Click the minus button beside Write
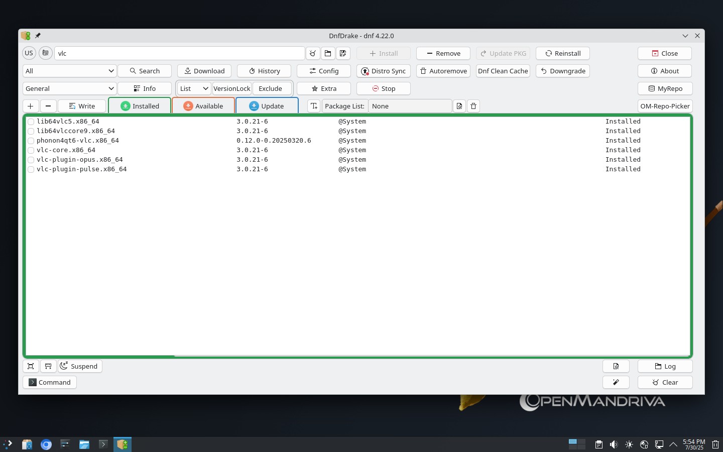 click(48, 106)
